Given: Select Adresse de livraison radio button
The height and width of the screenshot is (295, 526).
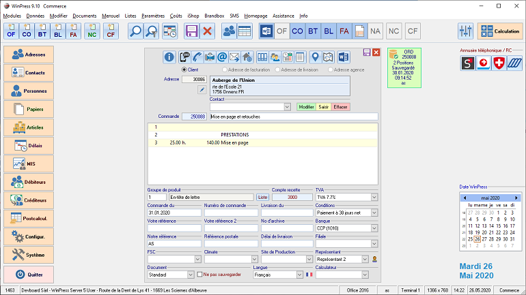Looking at the screenshot, I should [277, 69].
